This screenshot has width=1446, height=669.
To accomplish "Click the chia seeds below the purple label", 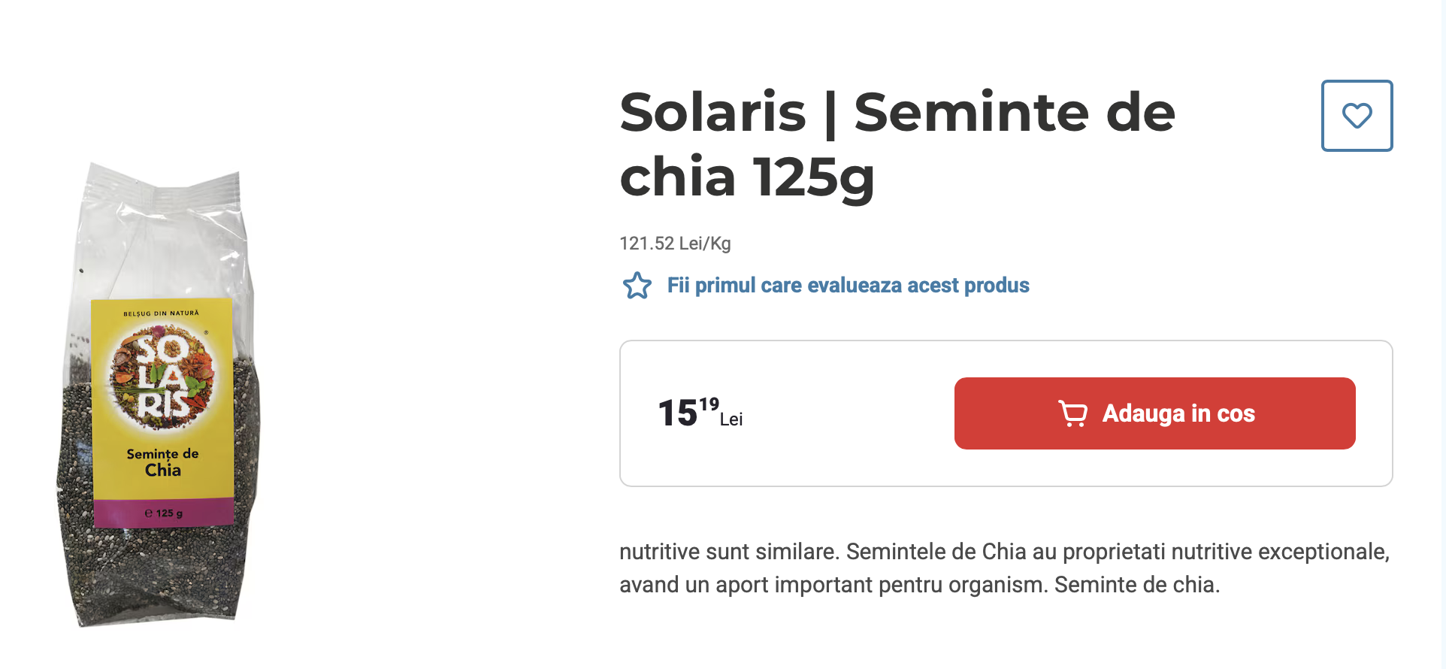I will click(x=162, y=571).
